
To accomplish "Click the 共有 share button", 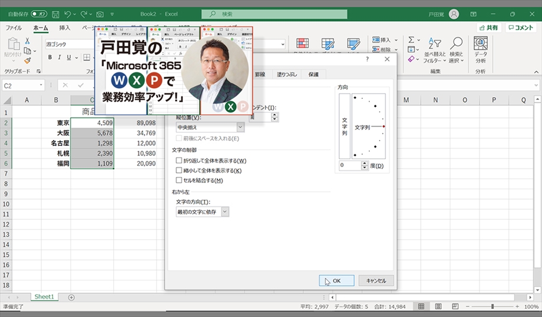I will (488, 28).
